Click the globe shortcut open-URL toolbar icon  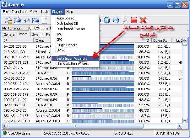point(27,20)
